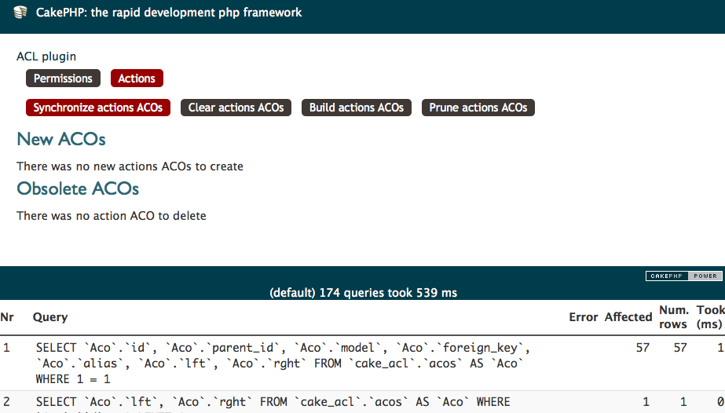The image size is (725, 413).
Task: Click the ACL plugin label
Action: point(46,57)
